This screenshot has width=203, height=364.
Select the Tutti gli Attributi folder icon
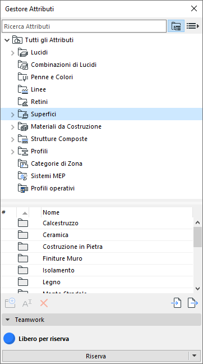[x=17, y=40]
